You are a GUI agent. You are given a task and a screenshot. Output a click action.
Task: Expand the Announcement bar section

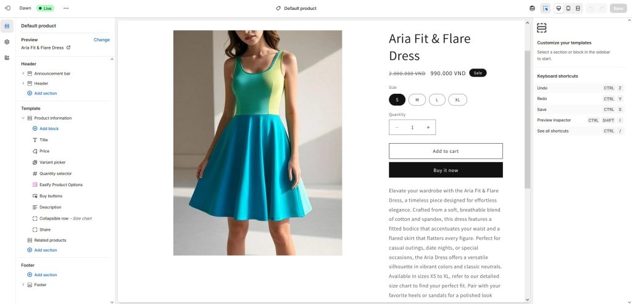tap(23, 73)
